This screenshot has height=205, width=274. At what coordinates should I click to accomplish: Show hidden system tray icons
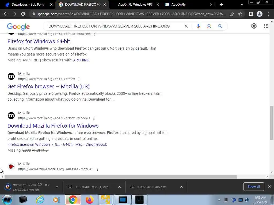pyautogui.click(x=219, y=200)
